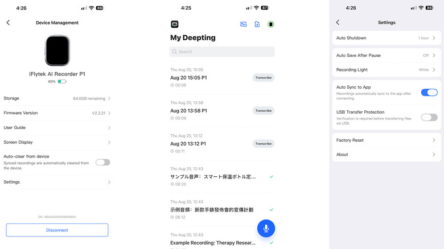Open Example Recording: Therapy Resear... title
This screenshot has height=249, width=444.
coord(213,243)
